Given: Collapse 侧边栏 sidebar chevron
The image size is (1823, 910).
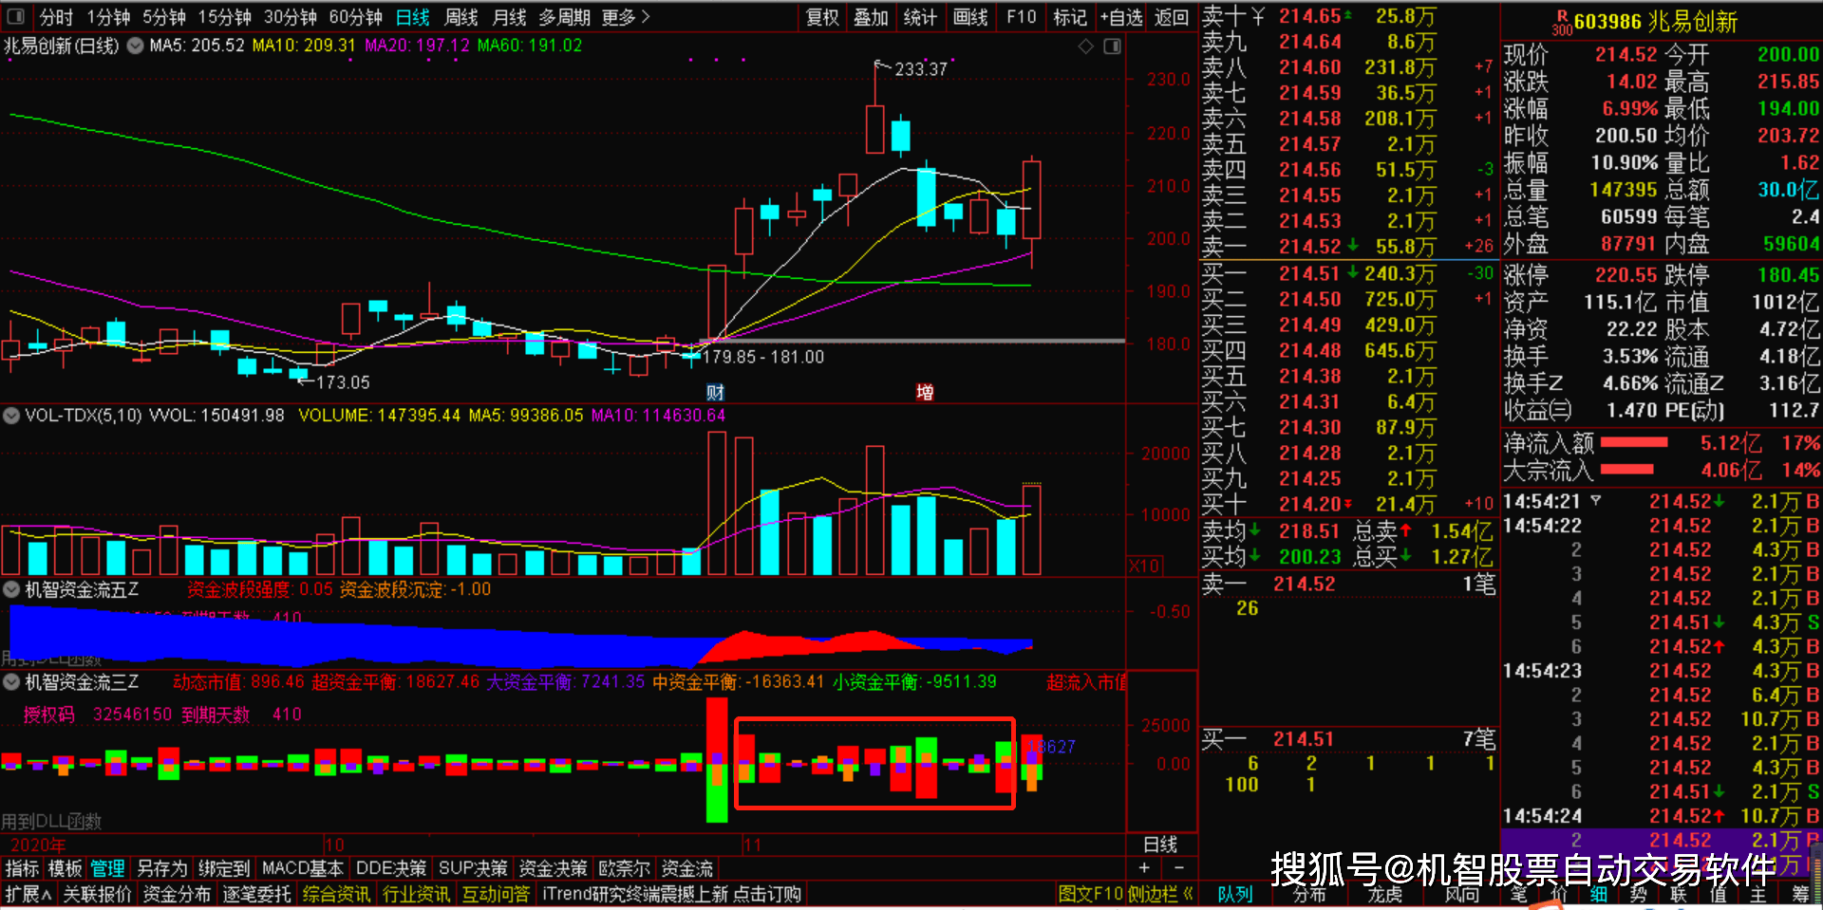Looking at the screenshot, I should (x=1188, y=894).
